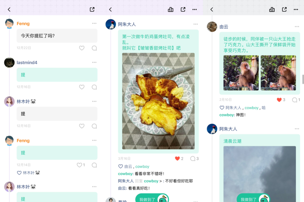Open the three-dot menu on 由云's post
Screen dimensions: 304x202
tap(297, 27)
